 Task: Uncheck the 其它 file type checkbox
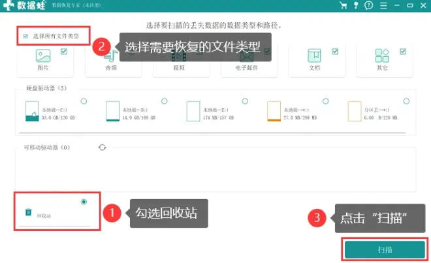[x=402, y=51]
